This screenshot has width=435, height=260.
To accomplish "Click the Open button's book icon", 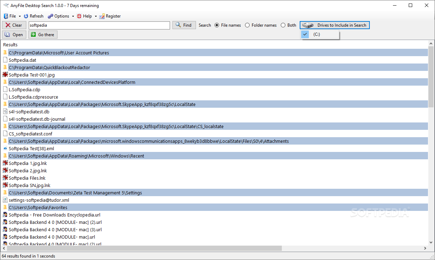I will tap(8, 35).
